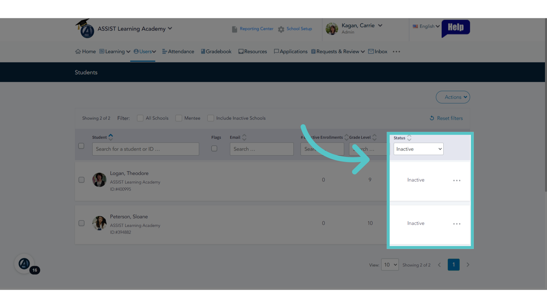Open the Reporting Center link
Screen dimensions: 547x308
tap(256, 29)
